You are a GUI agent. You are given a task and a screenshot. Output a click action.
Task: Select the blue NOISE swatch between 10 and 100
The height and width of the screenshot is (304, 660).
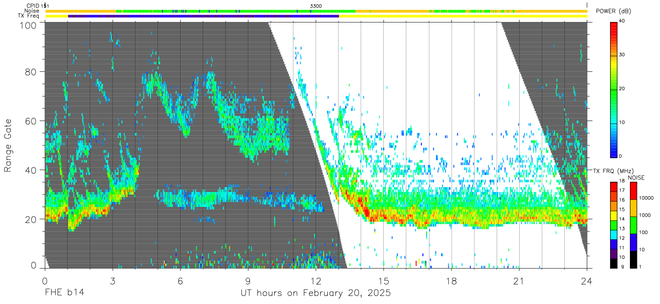tap(635, 242)
